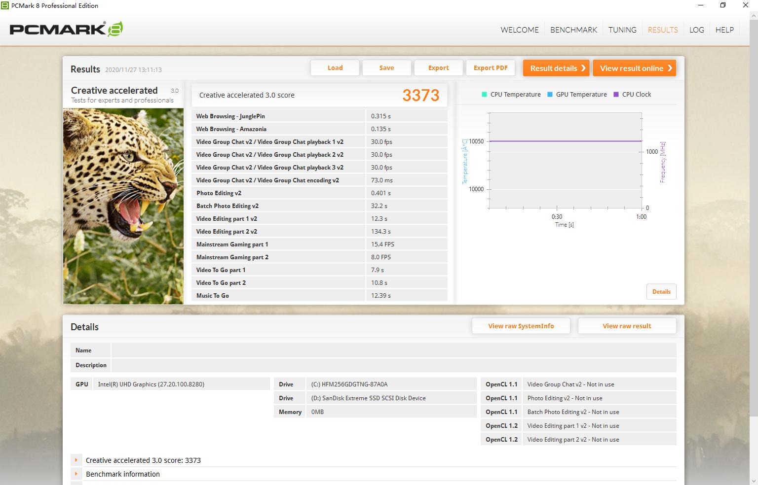Switch to the BENCHMARK tab
The height and width of the screenshot is (485, 758).
tap(573, 30)
